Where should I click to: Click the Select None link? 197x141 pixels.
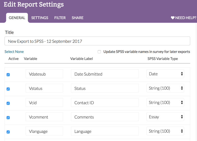[14, 52]
